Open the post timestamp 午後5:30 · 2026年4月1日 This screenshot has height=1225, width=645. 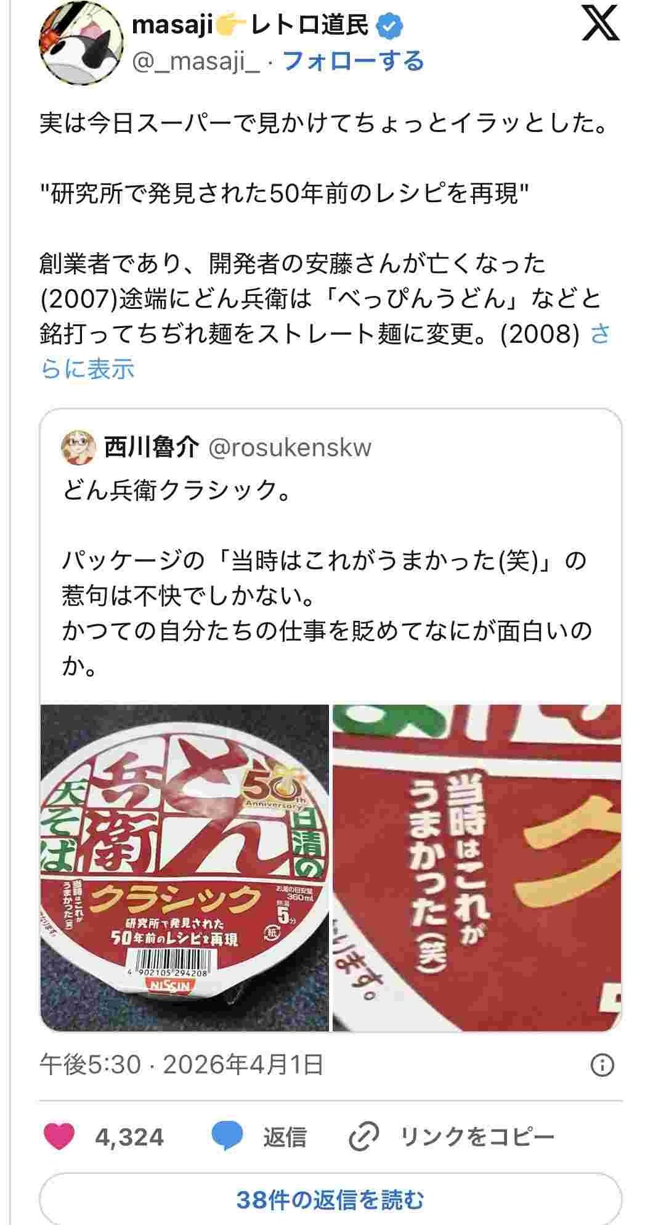(x=181, y=1065)
